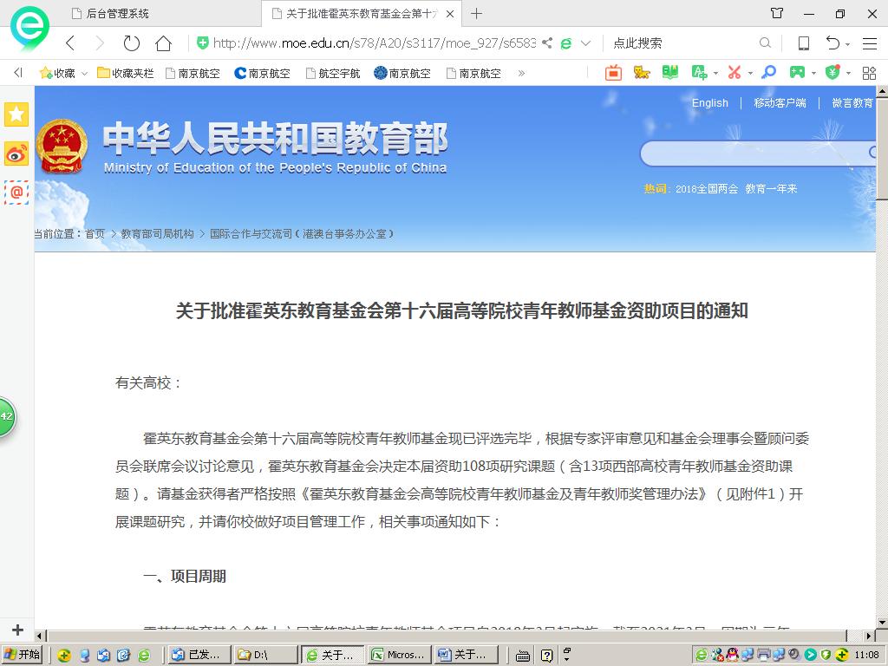This screenshot has width=888, height=666.
Task: Click the scissors screenshot tool icon
Action: [735, 73]
